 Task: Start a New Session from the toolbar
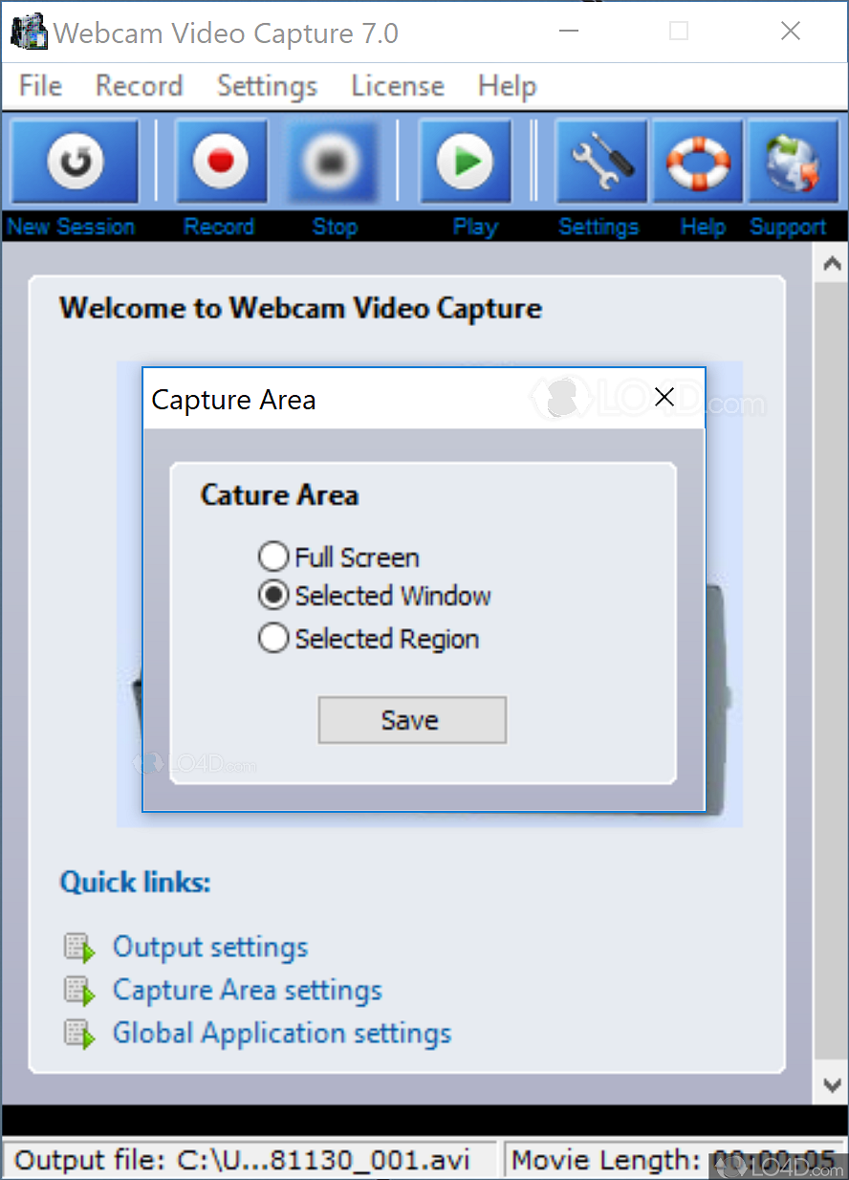pyautogui.click(x=74, y=161)
